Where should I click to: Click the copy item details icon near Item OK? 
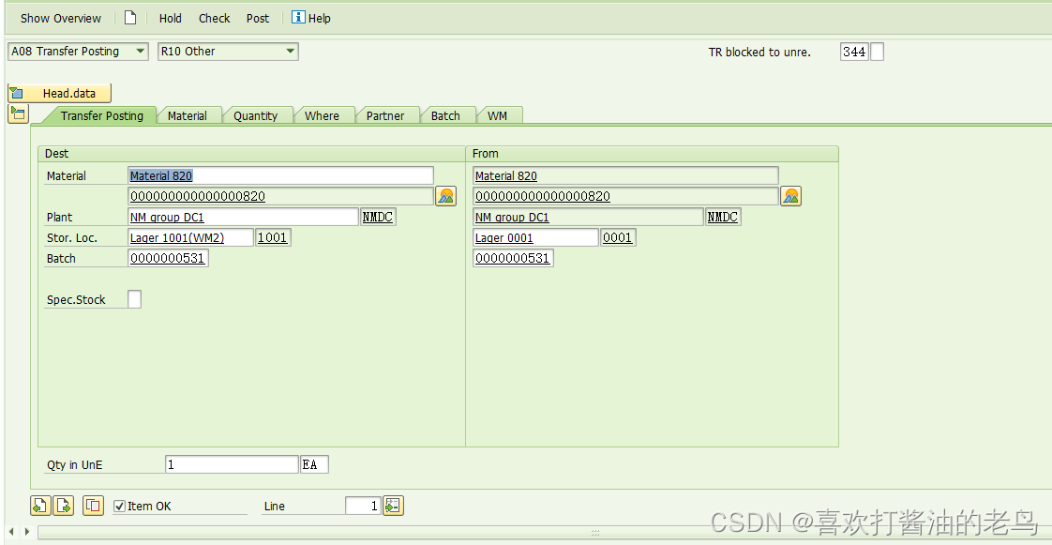click(92, 505)
